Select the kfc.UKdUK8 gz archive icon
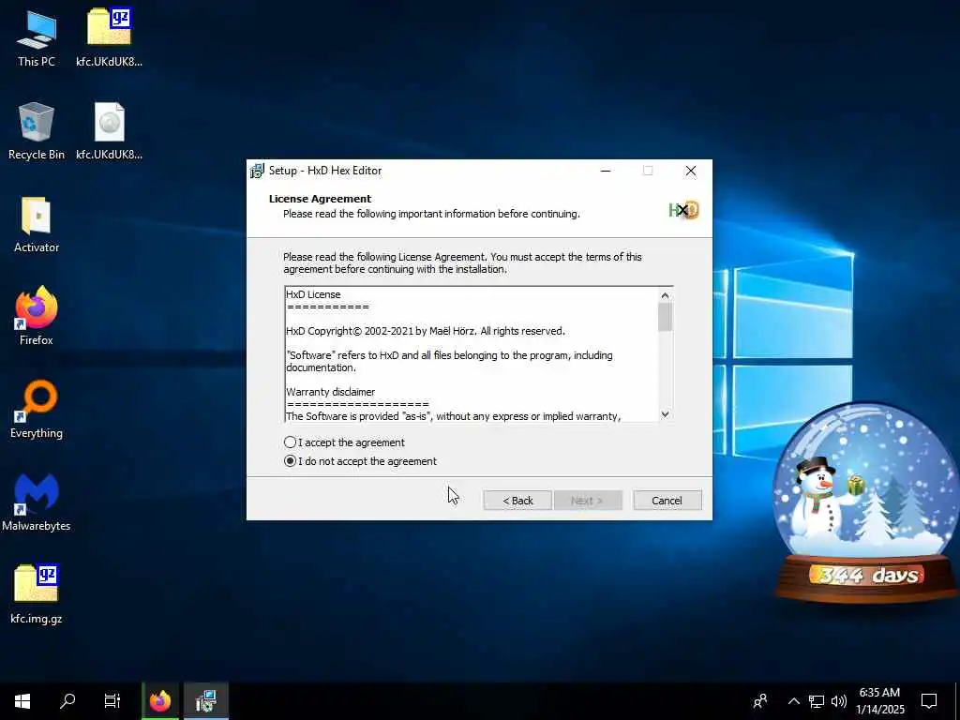The width and height of the screenshot is (960, 720). 109,37
